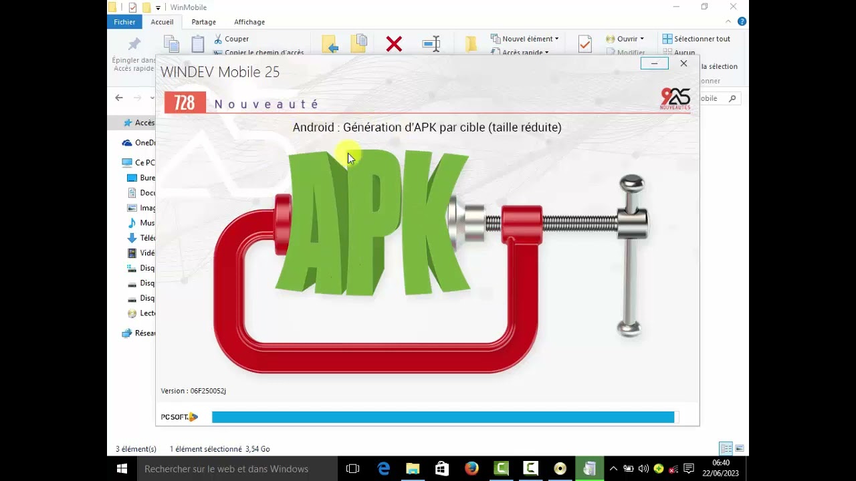This screenshot has width=856, height=481.
Task: Click the Paste clipboard icon in ribbon
Action: click(198, 44)
